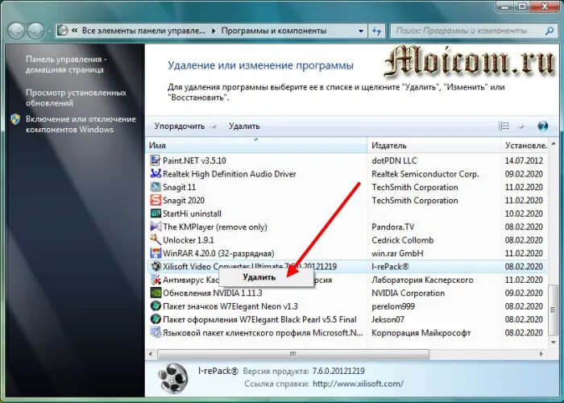Click the Snagit 2020 icon
Screen dimensions: 564x403
(156, 201)
